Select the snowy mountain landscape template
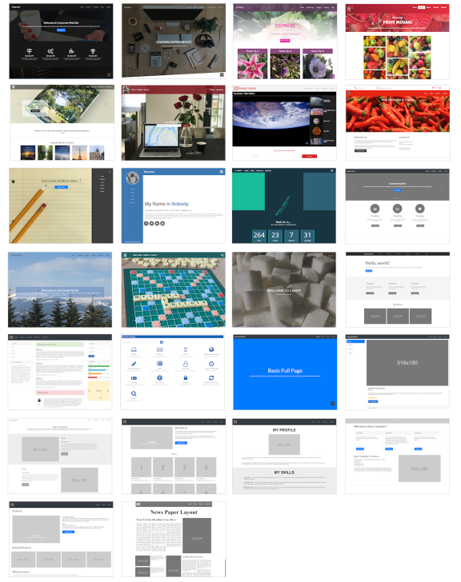This screenshot has height=582, width=461. [x=60, y=289]
